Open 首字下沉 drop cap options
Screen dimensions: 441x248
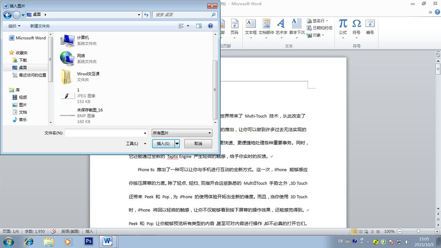coord(297,28)
